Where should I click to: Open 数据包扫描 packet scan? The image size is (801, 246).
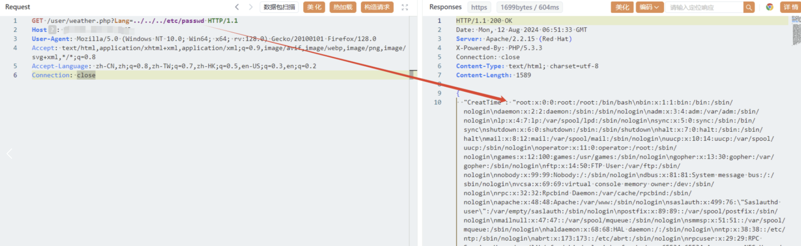[x=279, y=7]
